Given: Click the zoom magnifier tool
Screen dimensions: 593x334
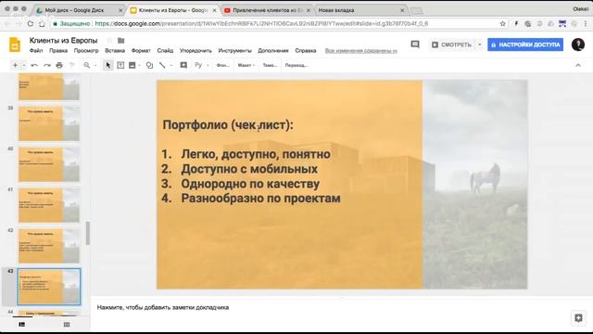Looking at the screenshot, I should (86, 65).
